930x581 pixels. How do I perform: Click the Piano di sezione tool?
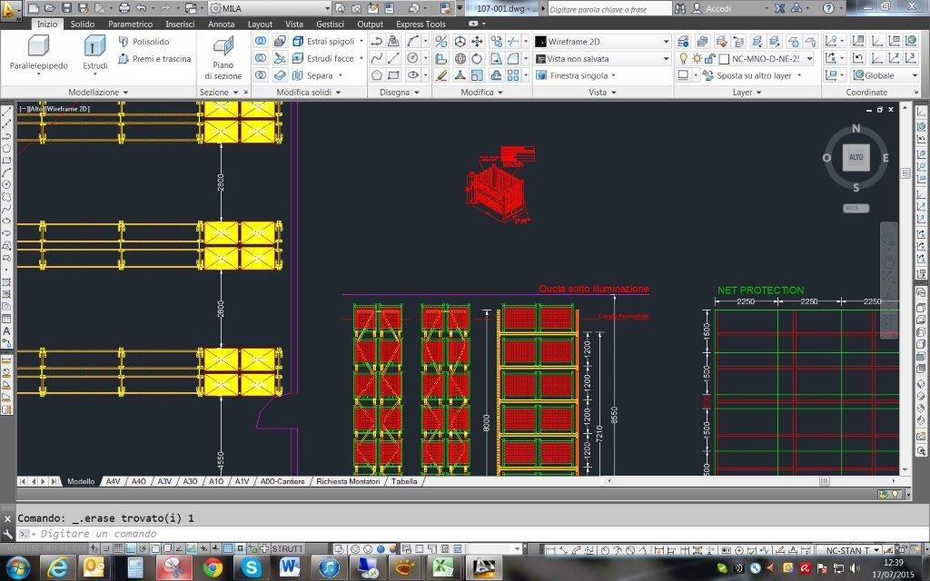tap(223, 58)
